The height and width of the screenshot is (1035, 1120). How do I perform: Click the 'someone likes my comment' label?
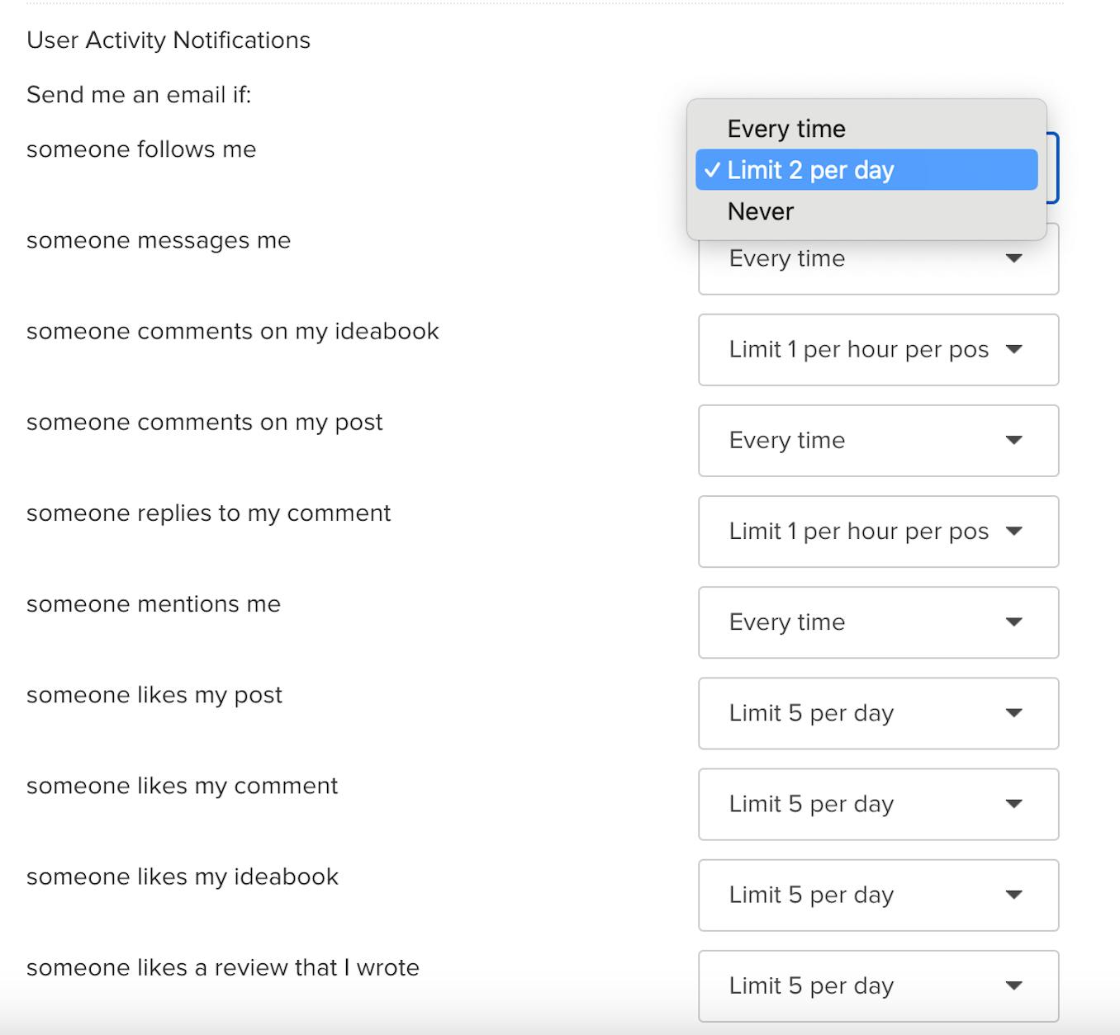[183, 786]
